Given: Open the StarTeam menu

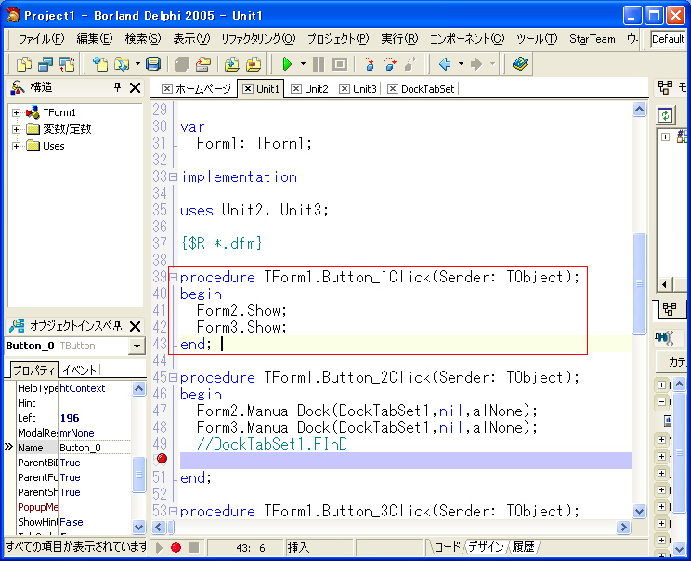Looking at the screenshot, I should [x=593, y=39].
